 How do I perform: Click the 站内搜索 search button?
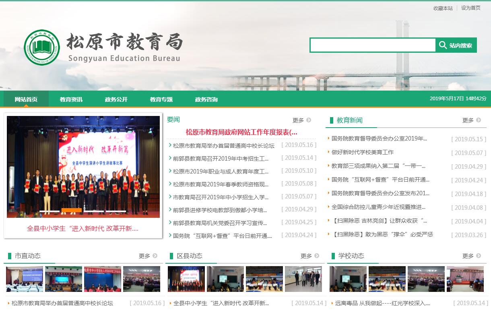pyautogui.click(x=456, y=45)
